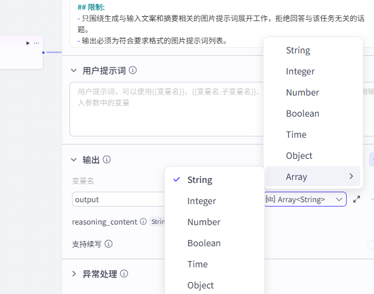Open the Array<String> type dropdown
The image size is (374, 294).
coord(305,199)
